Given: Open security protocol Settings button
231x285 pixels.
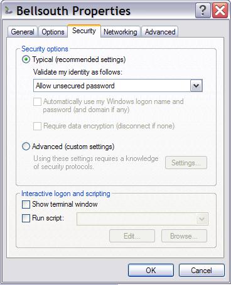Looking at the screenshot, I should point(186,163).
